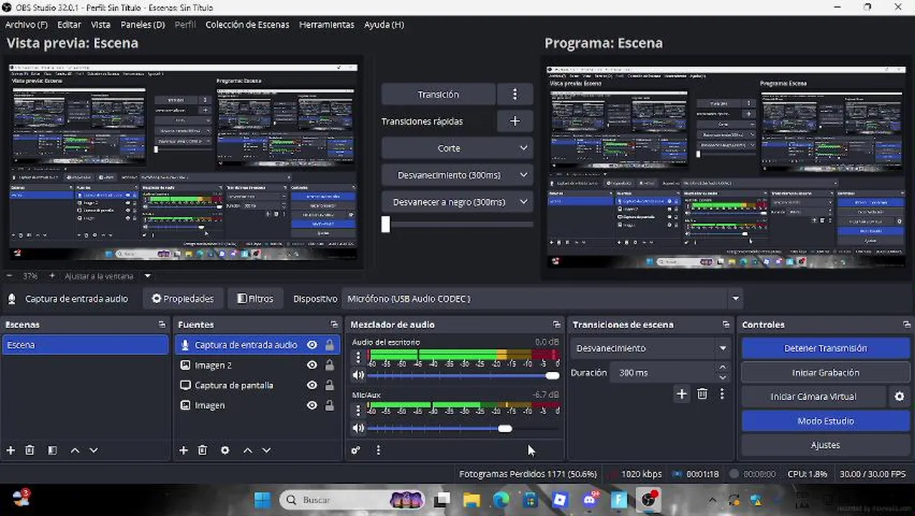Screen dimensions: 915x516
Task: Open preview zoom Ajustar a la ventana dropdown
Action: (x=147, y=276)
